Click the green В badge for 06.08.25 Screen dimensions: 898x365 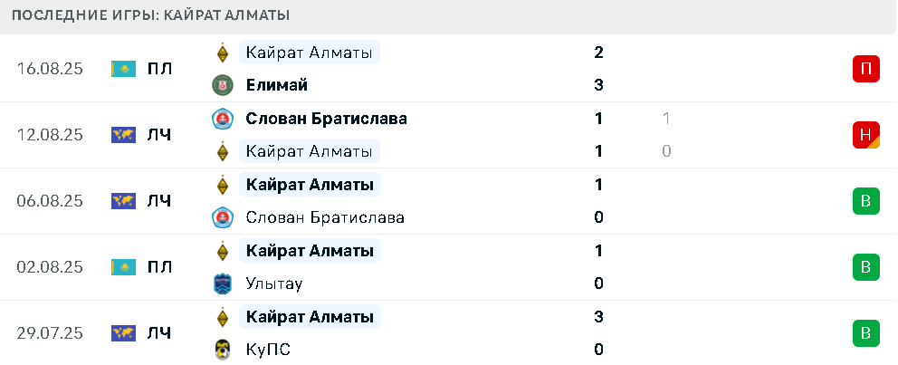click(x=865, y=201)
